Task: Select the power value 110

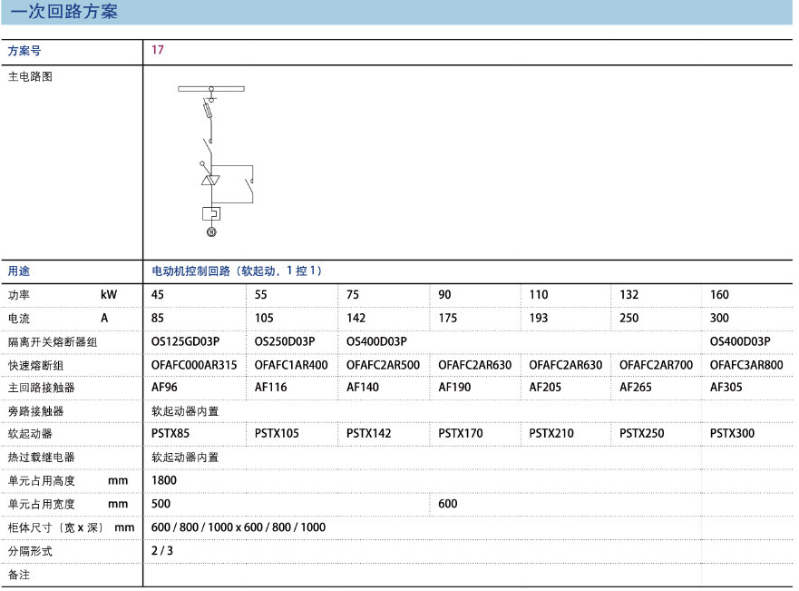Action: coord(539,295)
